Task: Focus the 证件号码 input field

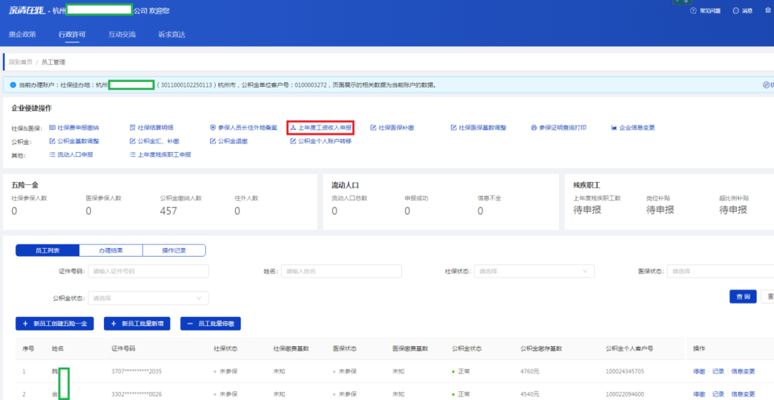Action: 148,272
